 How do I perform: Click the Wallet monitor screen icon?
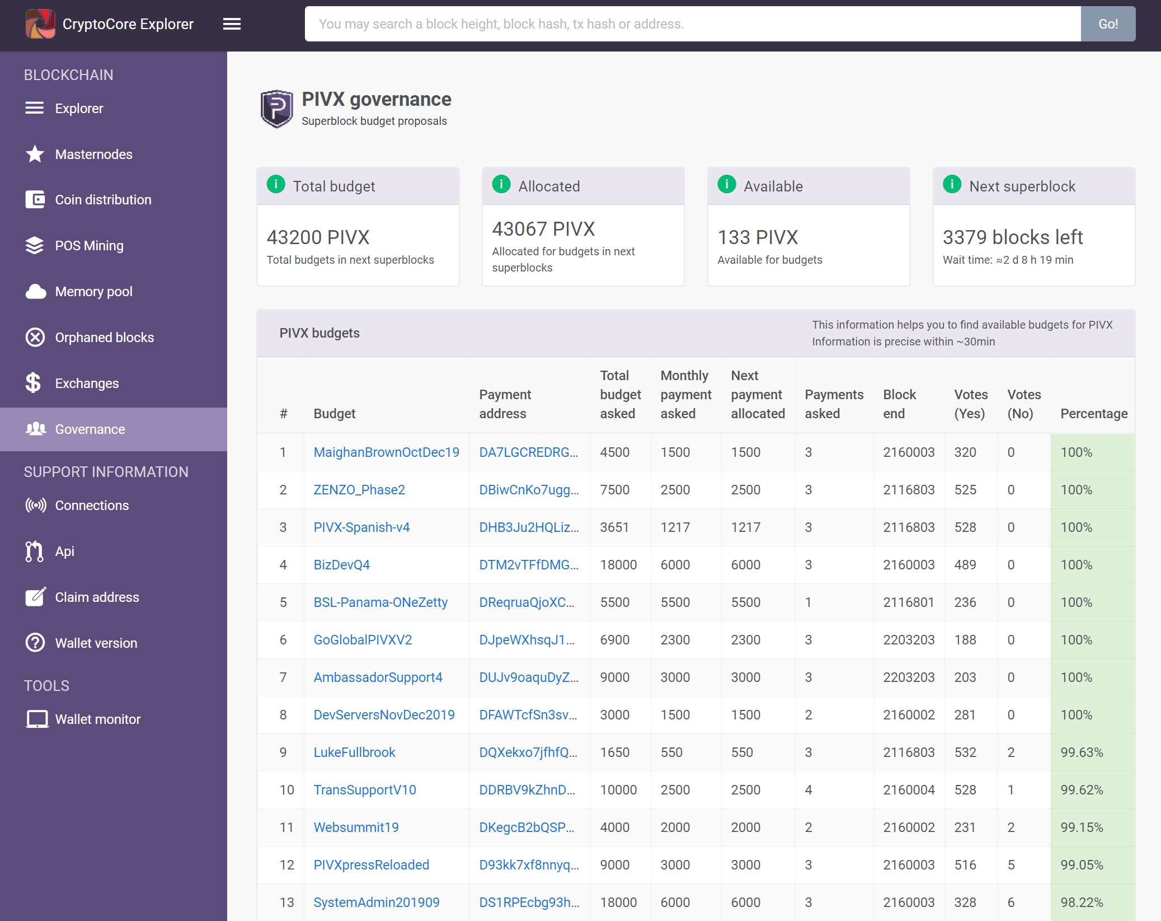(37, 719)
